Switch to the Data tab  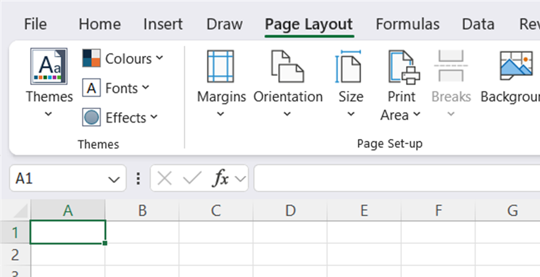coord(478,25)
